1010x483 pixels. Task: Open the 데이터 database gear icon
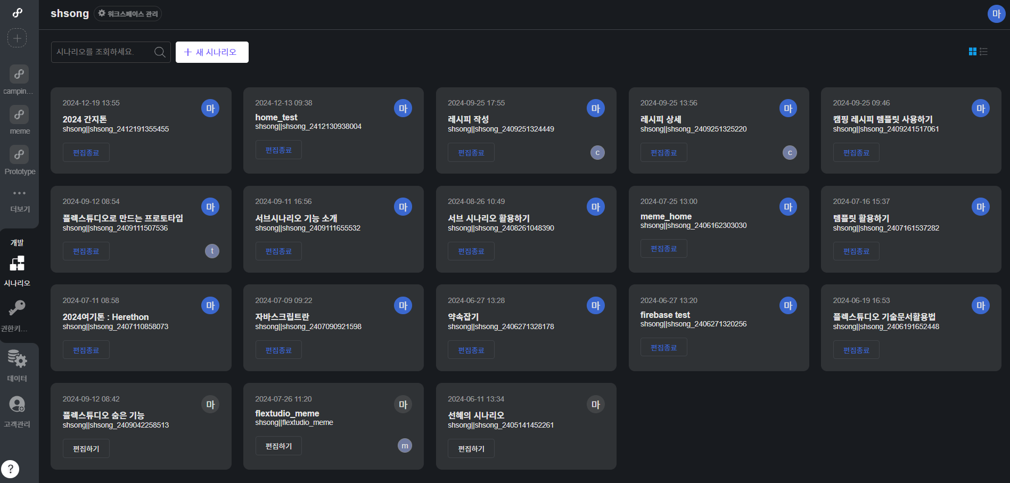17,358
